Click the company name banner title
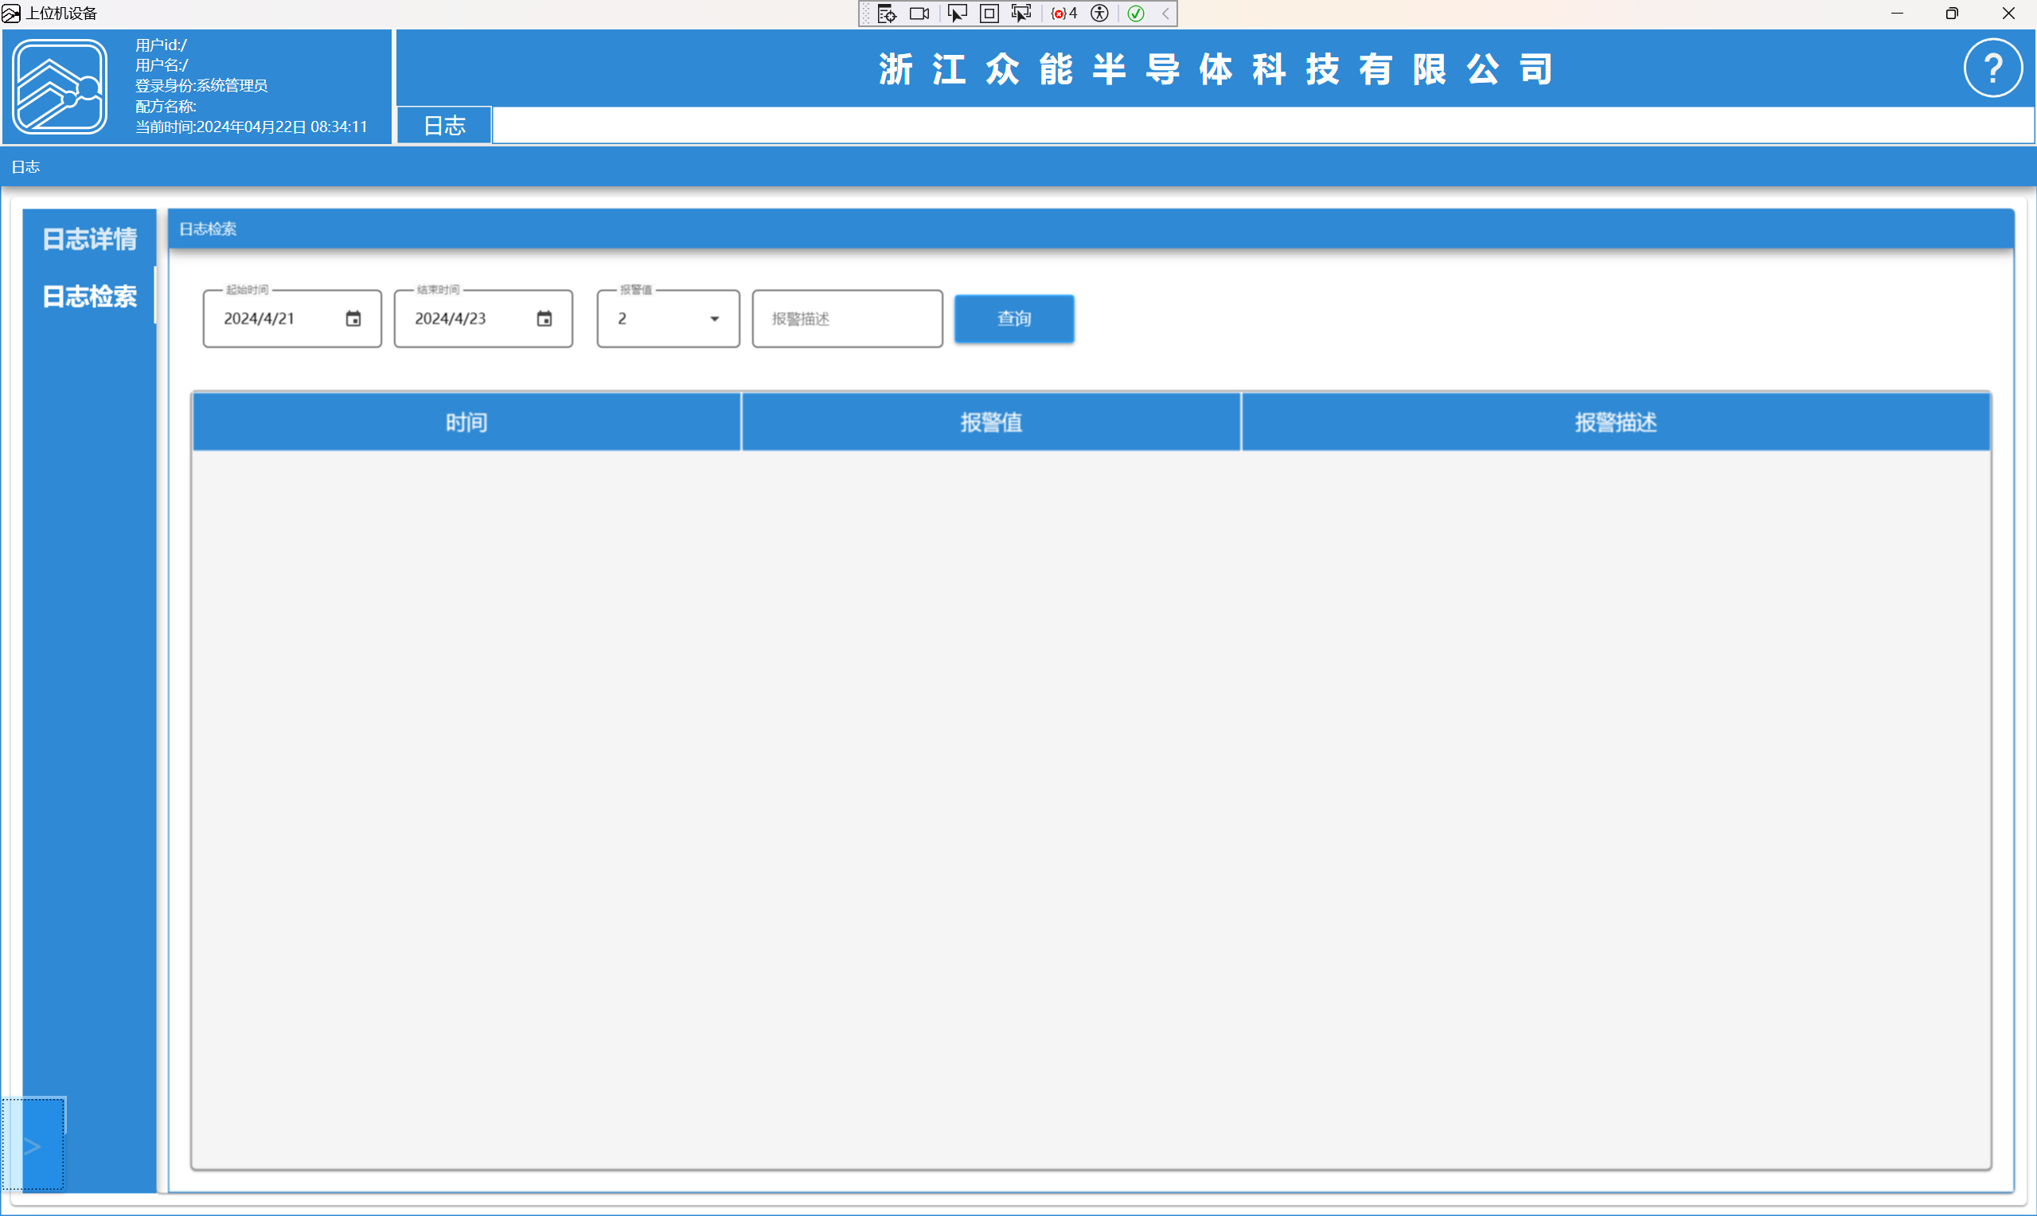2037x1216 pixels. (1216, 70)
